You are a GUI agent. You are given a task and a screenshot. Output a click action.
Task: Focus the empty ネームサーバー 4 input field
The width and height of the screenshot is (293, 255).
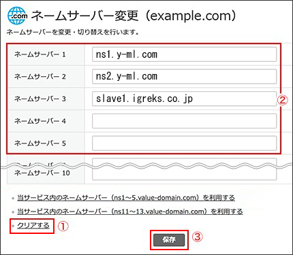(184, 121)
